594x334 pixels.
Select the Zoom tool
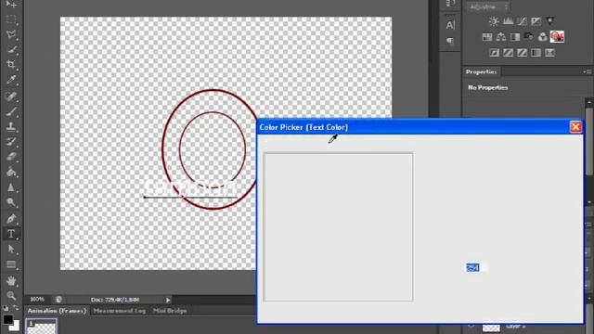click(11, 296)
